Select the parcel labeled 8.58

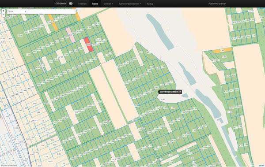pos(192,158)
